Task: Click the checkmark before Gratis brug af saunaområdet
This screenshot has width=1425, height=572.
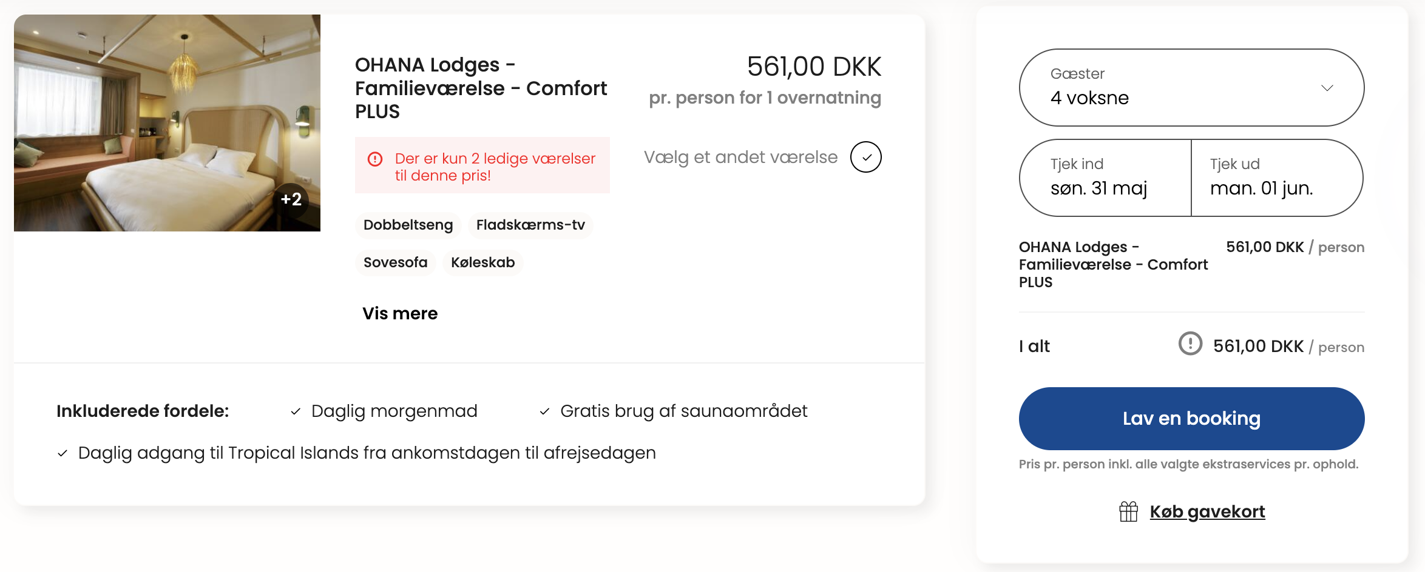Action: pos(544,412)
